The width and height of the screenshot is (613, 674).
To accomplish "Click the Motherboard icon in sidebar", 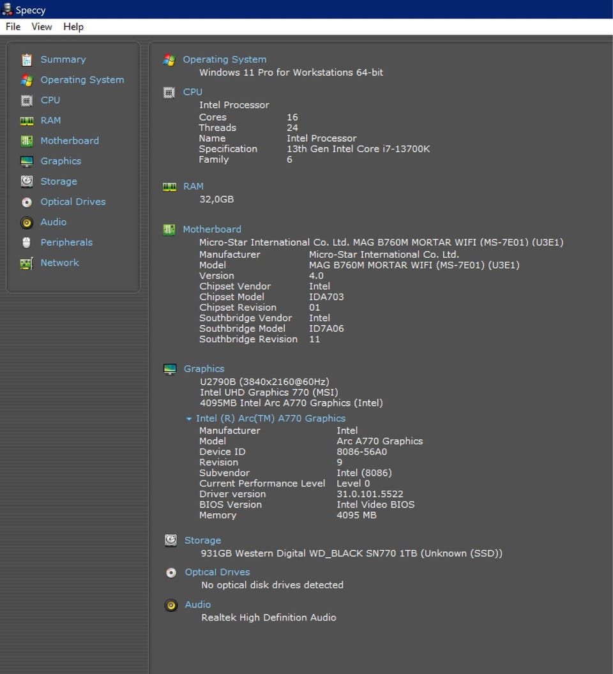I will (x=26, y=141).
